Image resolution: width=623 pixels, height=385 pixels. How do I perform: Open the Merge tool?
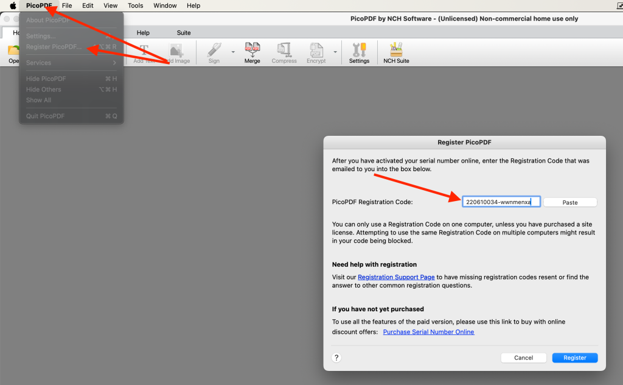252,52
